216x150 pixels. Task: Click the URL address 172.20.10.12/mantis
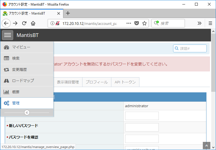point(89,24)
